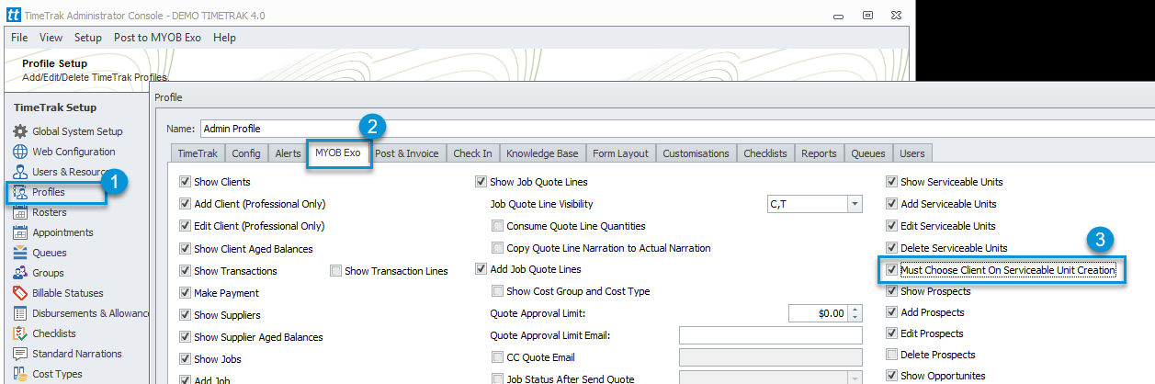Switch to the TimeTrak tab
1155x384 pixels.
coord(197,153)
